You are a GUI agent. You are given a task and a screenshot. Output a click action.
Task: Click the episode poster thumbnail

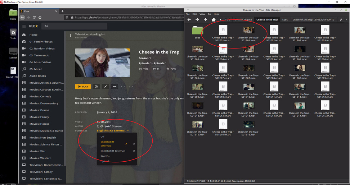102,63
